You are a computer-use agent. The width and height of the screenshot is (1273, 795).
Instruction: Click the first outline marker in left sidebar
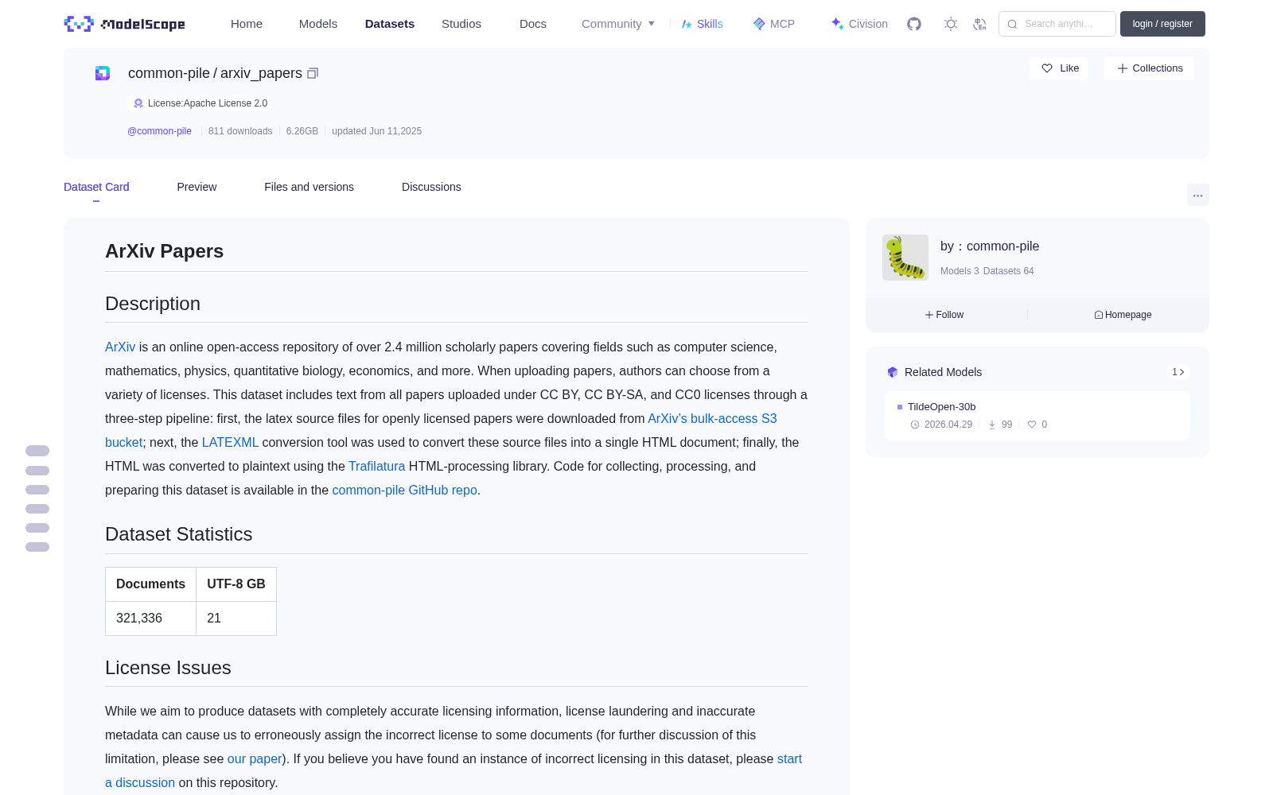(37, 451)
